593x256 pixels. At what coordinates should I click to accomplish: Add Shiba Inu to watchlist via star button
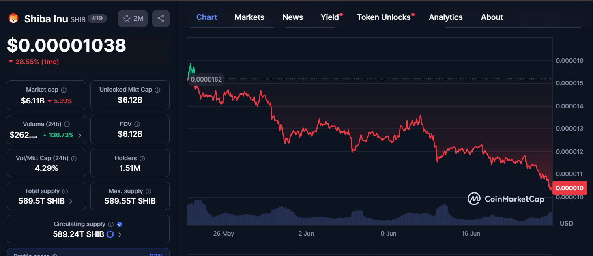click(133, 18)
